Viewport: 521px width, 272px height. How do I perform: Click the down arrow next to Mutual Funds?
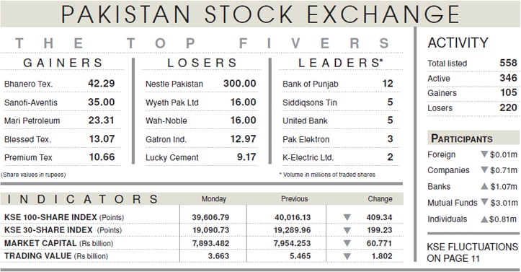tap(484, 202)
